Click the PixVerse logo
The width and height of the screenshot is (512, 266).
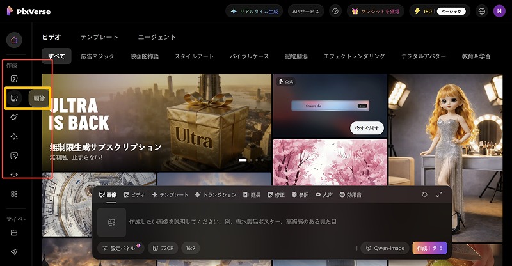[x=28, y=11]
